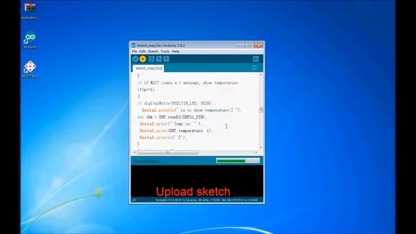This screenshot has width=416, height=234.
Task: Open the tab options dropdown arrow
Action: pyautogui.click(x=254, y=68)
